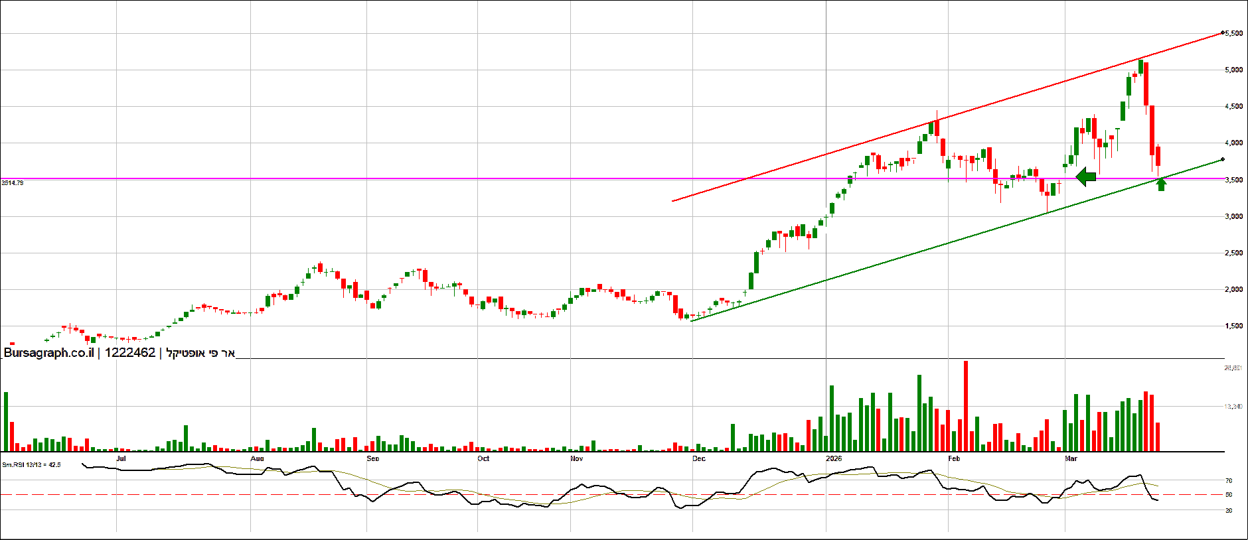
Task: Click the Jul label on time axis
Action: pyautogui.click(x=121, y=458)
